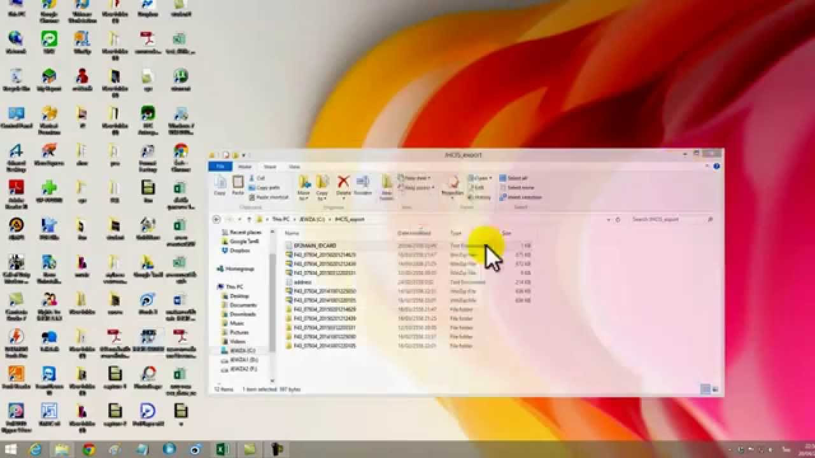This screenshot has height=458, width=815.
Task: Select Recent places in navigation pane
Action: tap(241, 233)
